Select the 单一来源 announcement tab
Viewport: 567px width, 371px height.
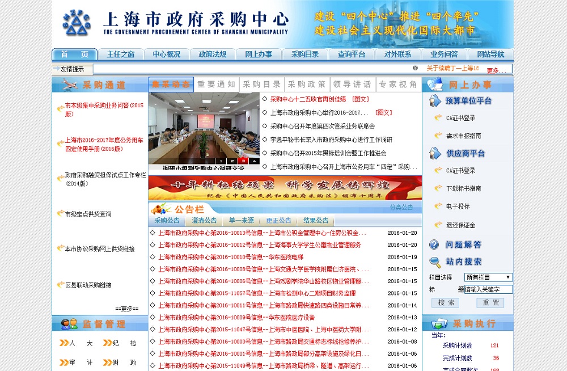point(241,221)
